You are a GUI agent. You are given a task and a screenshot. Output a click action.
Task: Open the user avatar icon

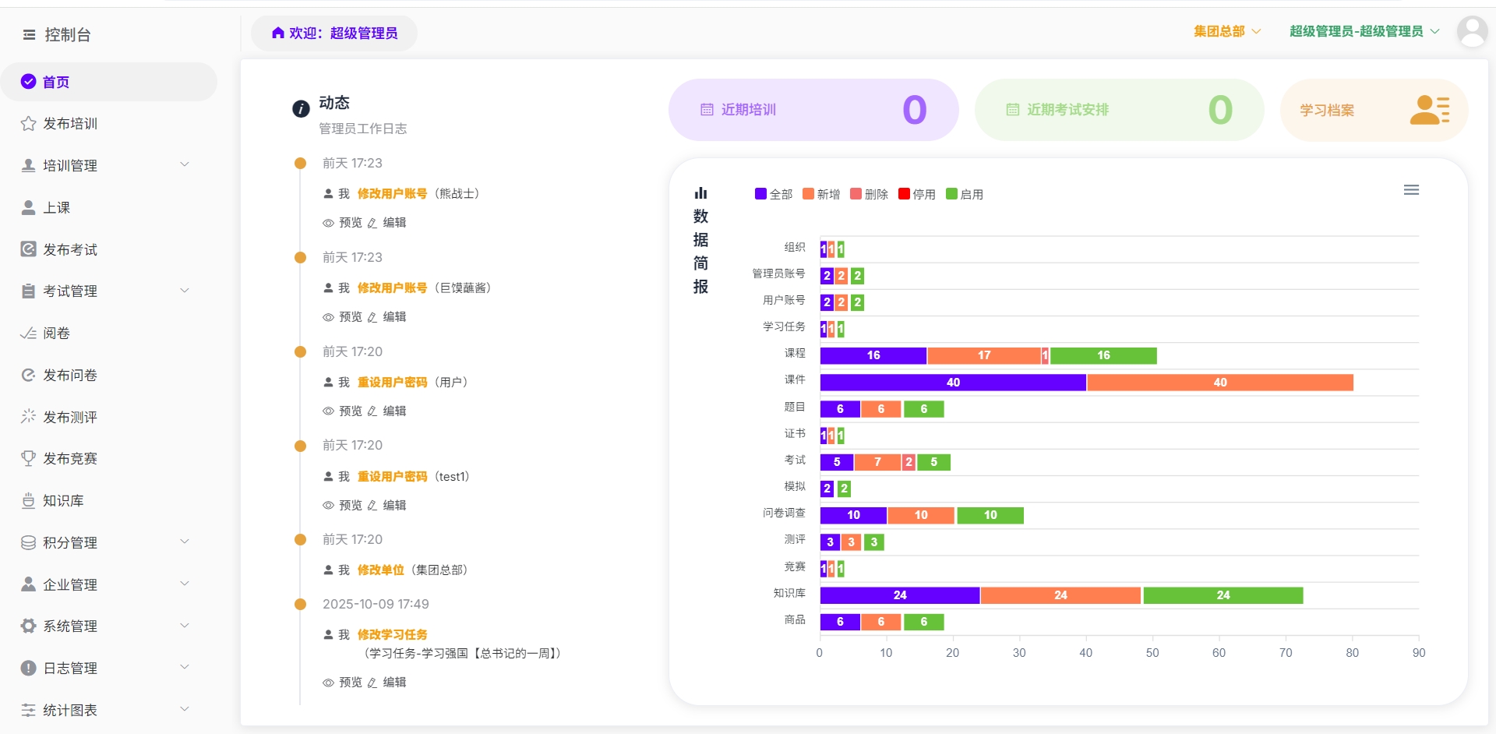[x=1472, y=32]
